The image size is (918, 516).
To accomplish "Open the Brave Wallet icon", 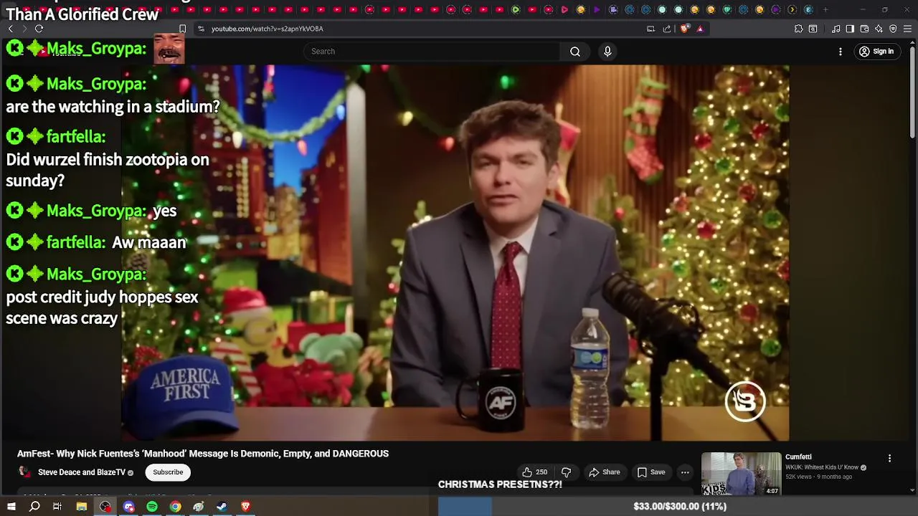I will [864, 29].
